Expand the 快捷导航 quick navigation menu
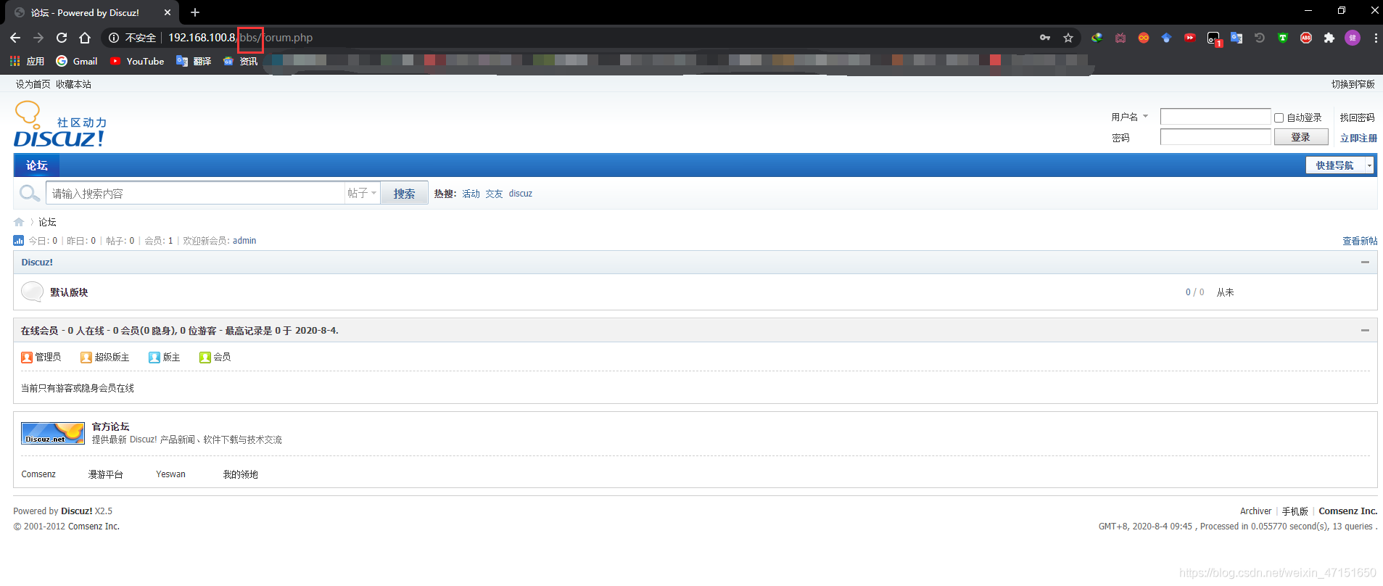 [1339, 165]
